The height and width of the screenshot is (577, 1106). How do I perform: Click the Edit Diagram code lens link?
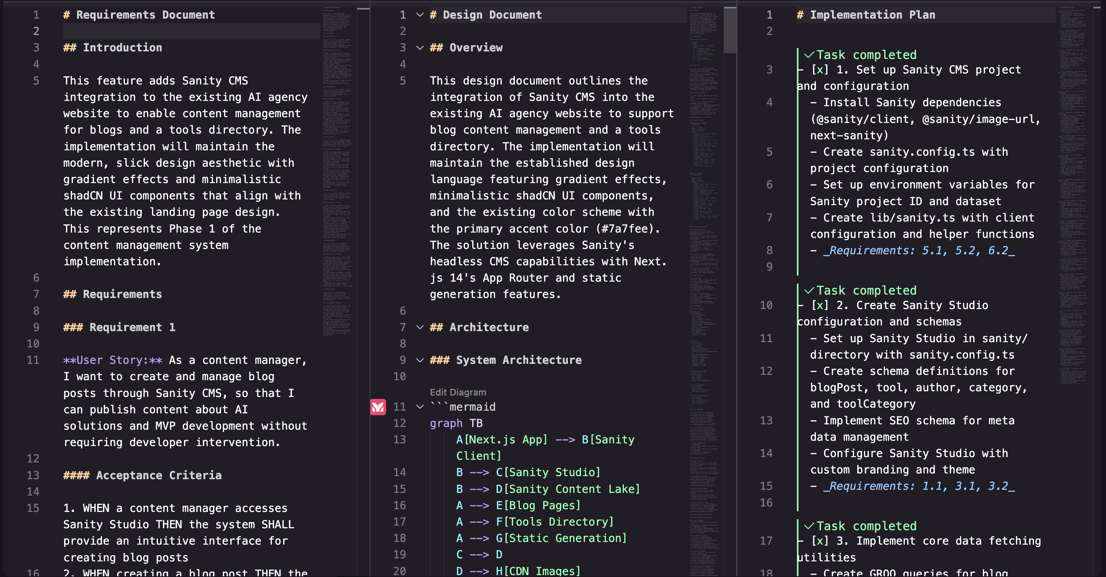458,392
